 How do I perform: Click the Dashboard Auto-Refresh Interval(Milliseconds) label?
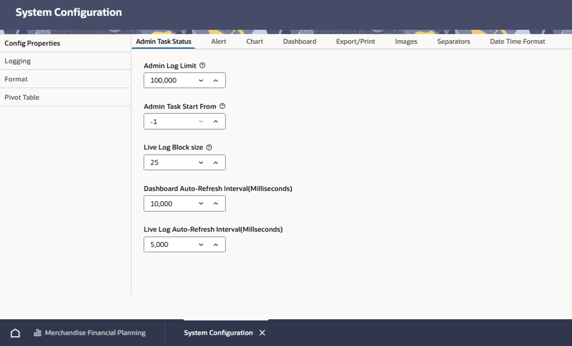click(218, 189)
